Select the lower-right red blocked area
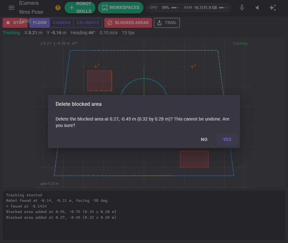The height and width of the screenshot is (243, 288). click(194, 159)
